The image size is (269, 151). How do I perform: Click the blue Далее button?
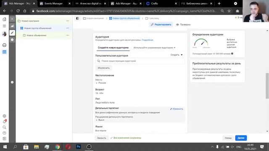pyautogui.click(x=241, y=138)
